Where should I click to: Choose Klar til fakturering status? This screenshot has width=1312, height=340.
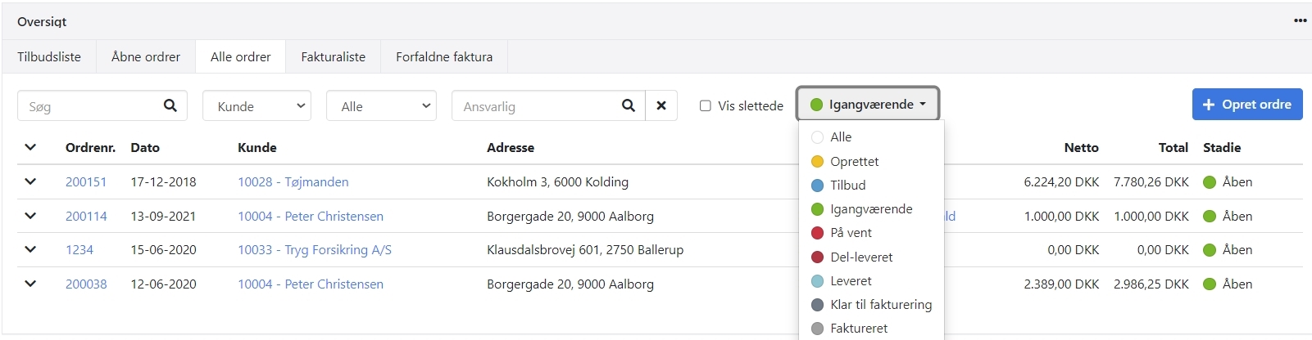click(871, 304)
